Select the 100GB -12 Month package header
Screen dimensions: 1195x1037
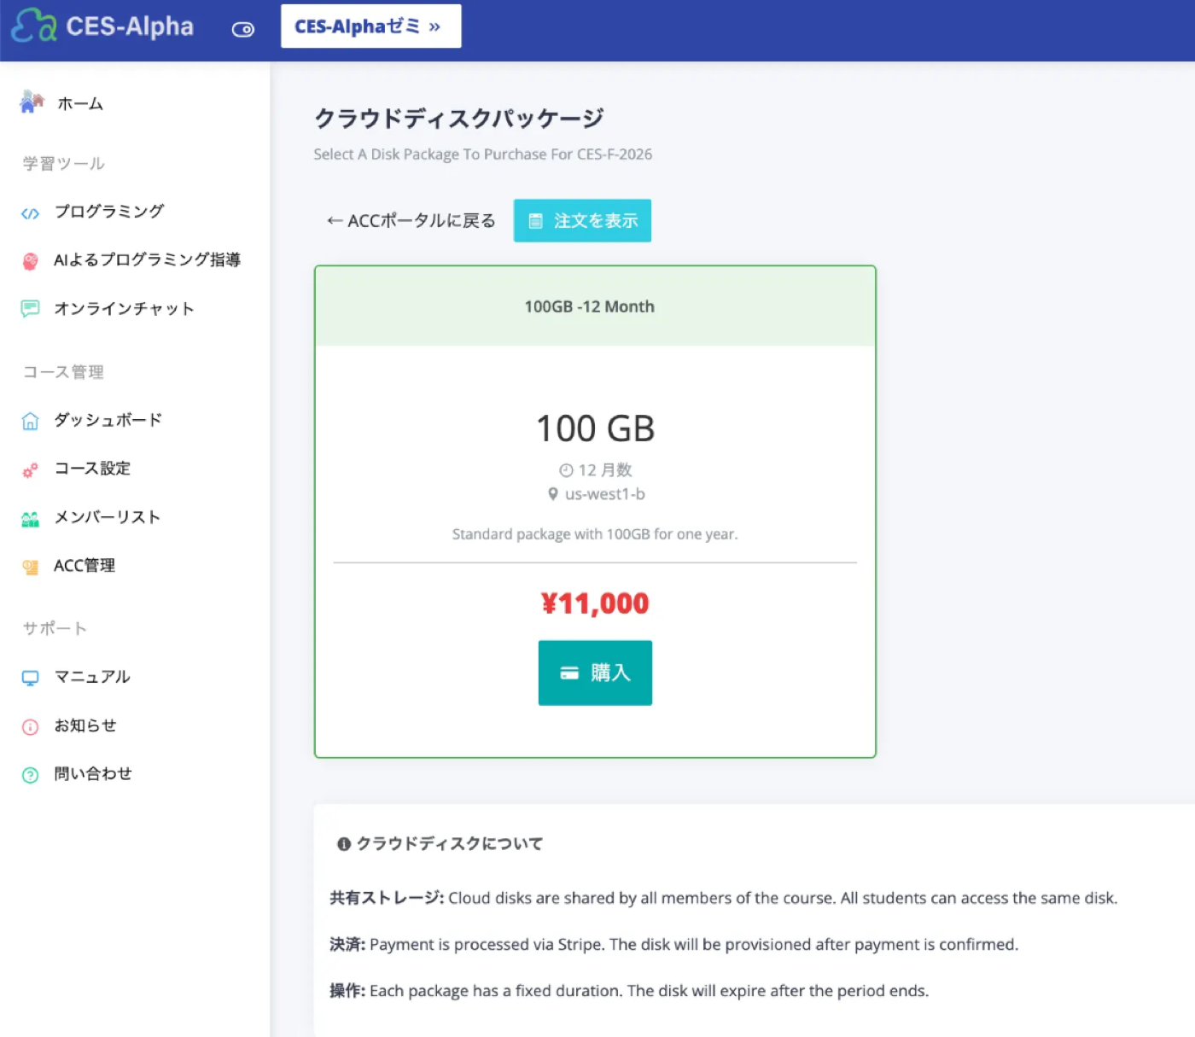595,306
